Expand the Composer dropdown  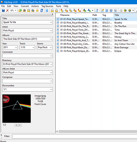(51, 81)
